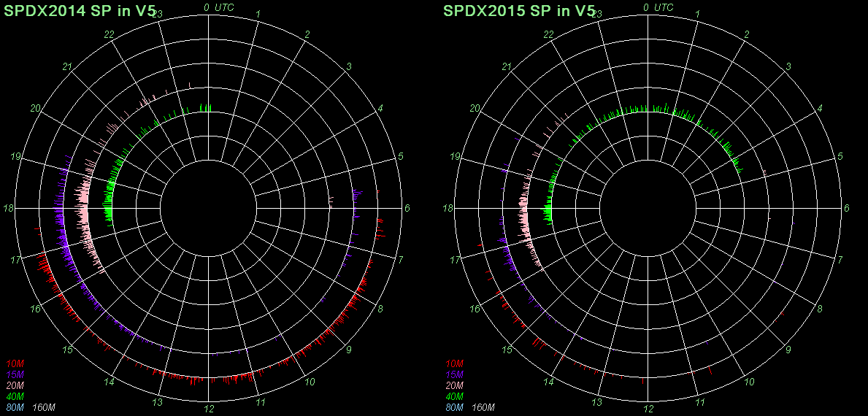Select the 10M legend label in 2015 chart

point(453,363)
